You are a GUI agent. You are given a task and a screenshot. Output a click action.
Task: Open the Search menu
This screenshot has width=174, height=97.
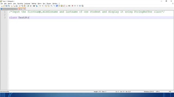click(10, 4)
